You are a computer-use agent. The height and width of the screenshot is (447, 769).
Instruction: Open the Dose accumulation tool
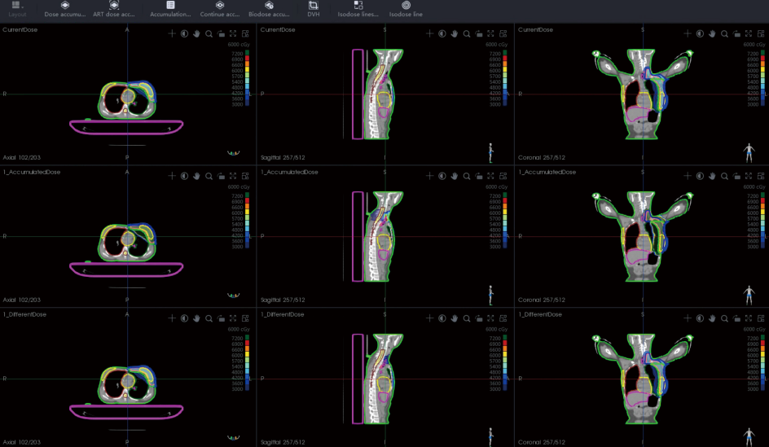pos(64,9)
